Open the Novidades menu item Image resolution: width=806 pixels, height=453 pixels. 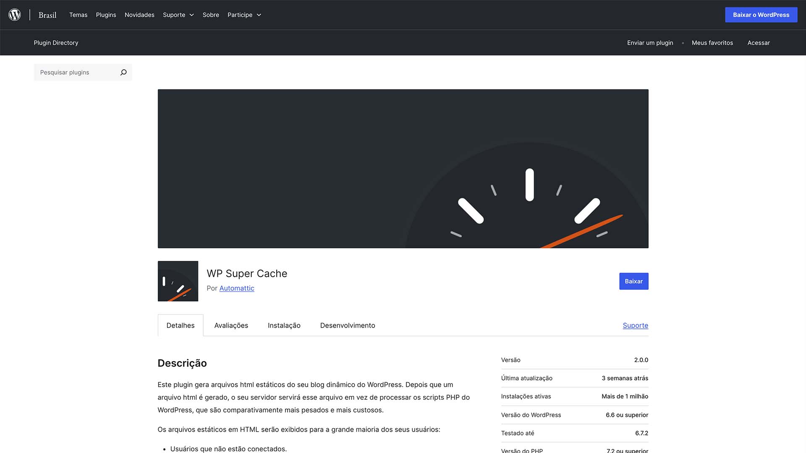tap(139, 15)
